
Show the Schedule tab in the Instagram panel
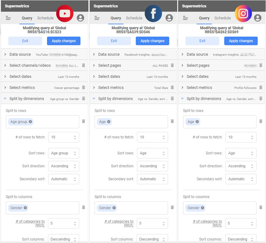click(222, 18)
